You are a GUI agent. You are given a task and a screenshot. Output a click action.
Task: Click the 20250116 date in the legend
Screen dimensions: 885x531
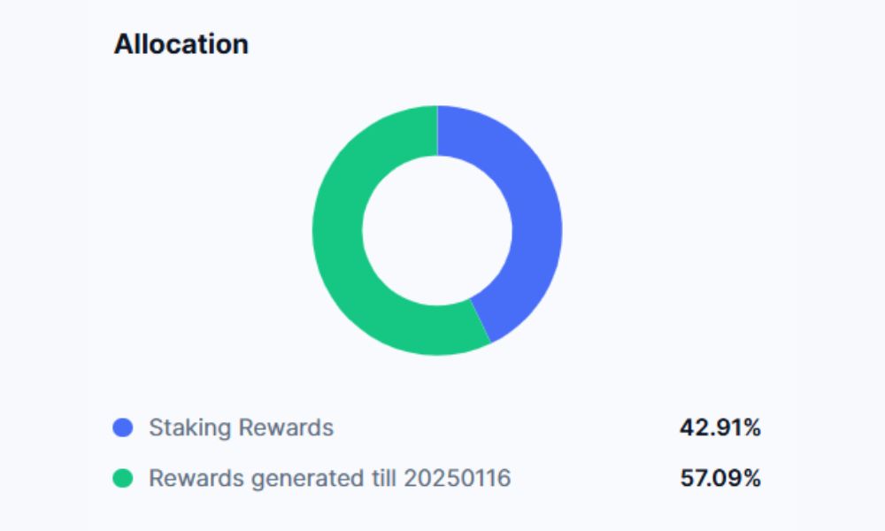point(457,479)
